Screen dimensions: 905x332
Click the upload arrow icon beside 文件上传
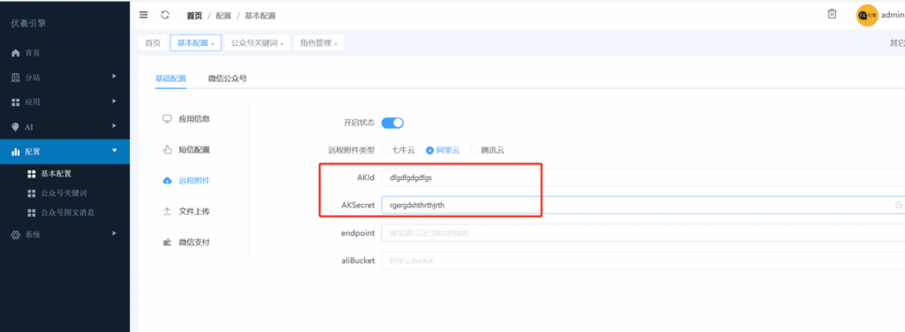tap(167, 212)
